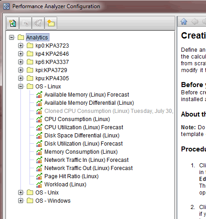
Task: Click chart icon beside Memory Consumption (Linux)
Action: pyautogui.click(x=39, y=152)
